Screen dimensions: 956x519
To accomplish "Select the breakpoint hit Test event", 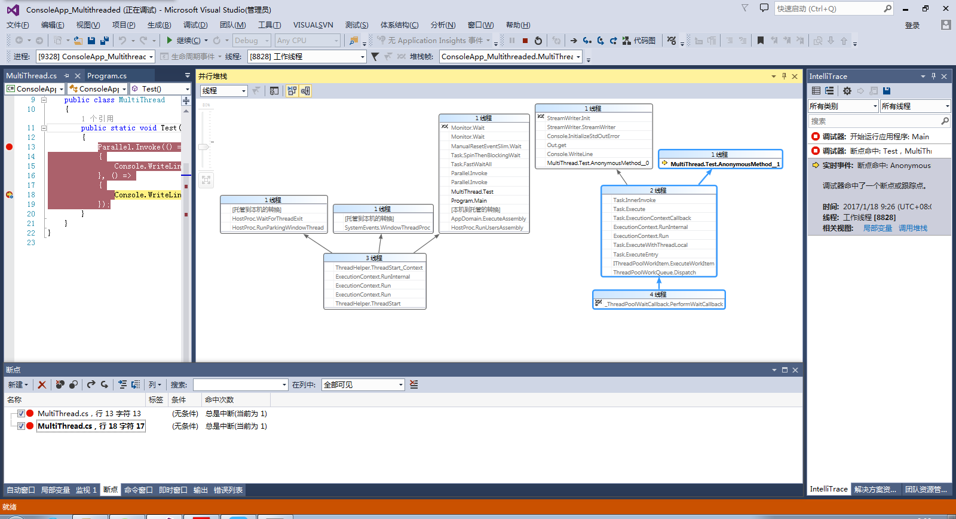I will click(x=880, y=151).
